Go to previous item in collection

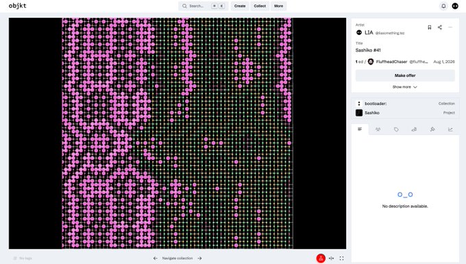point(156,259)
